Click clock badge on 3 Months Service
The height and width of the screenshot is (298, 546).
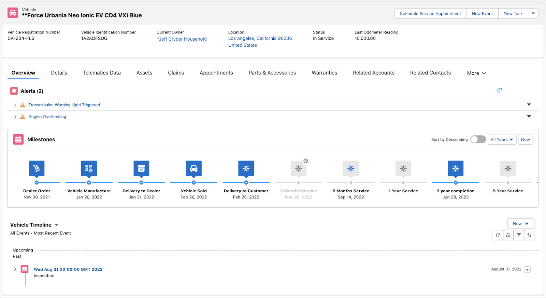tap(306, 161)
